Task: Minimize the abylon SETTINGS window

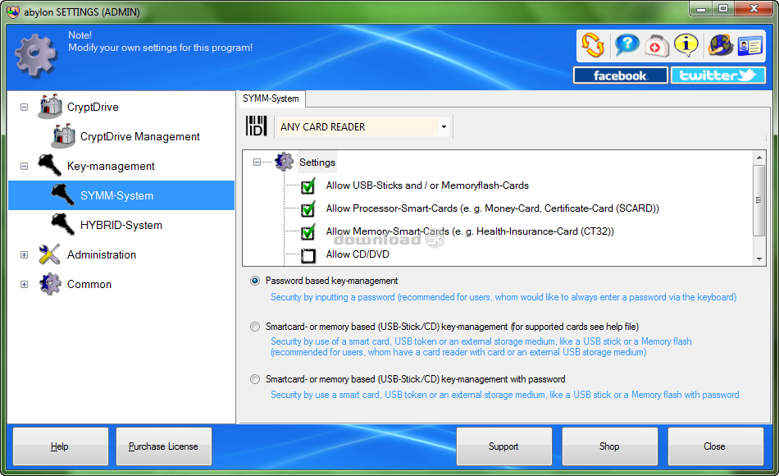Action: [701, 8]
